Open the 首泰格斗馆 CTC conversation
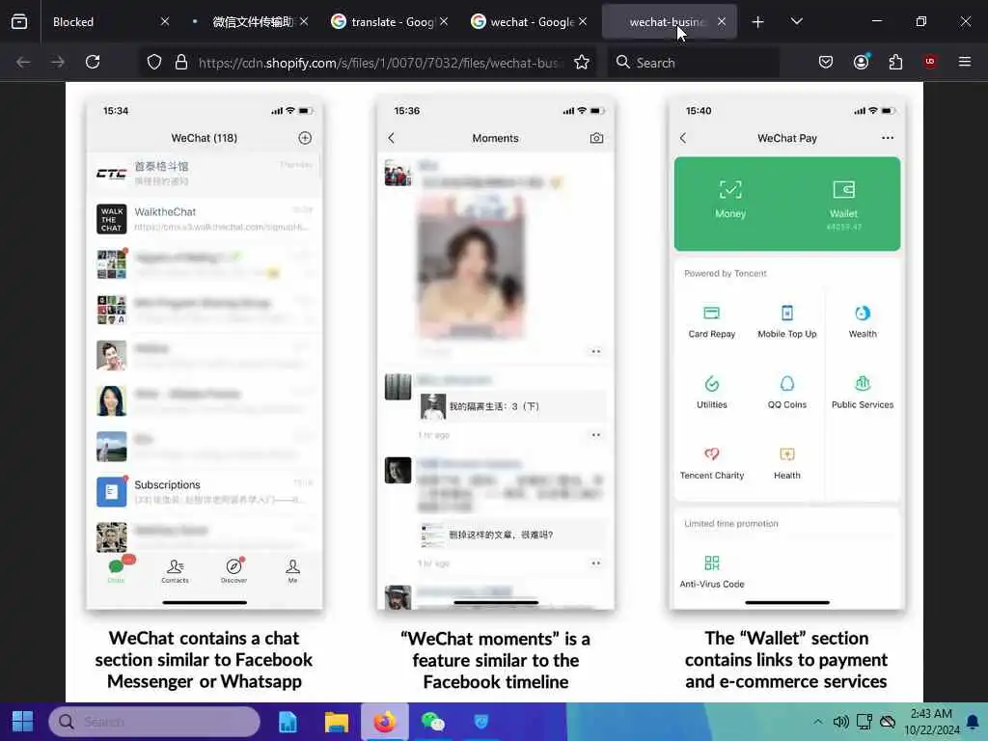This screenshot has height=741, width=988. click(205, 174)
